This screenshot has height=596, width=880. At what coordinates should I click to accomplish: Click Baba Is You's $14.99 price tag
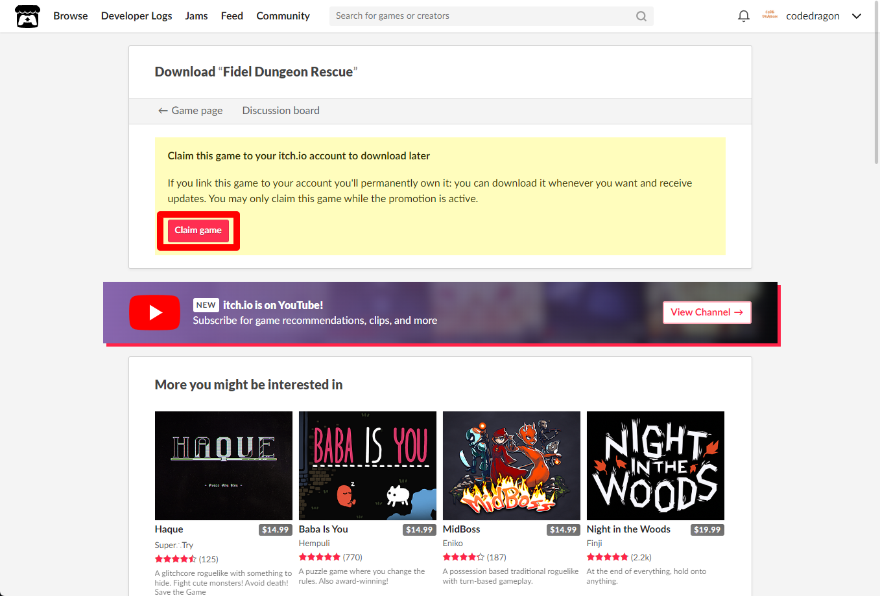pos(420,530)
